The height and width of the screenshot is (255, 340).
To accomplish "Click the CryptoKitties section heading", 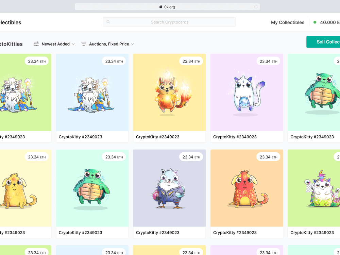I will (11, 44).
